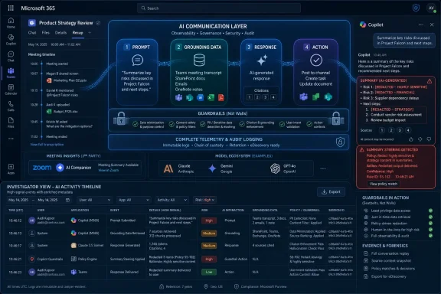
Task: Open source citation 1 in Copilot summary
Action: 381,130
